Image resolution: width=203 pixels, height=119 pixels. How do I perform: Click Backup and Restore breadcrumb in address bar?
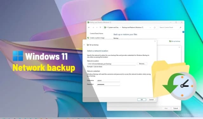pos(133,28)
